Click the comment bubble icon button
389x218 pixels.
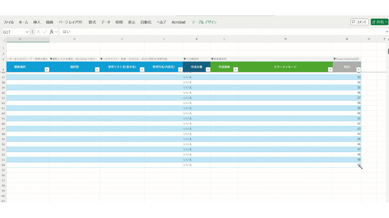point(360,22)
